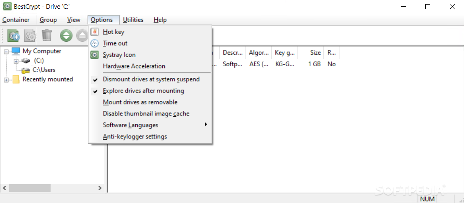Sort by the Key generator column header
Screen dimensions: 464x203
tap(285, 53)
